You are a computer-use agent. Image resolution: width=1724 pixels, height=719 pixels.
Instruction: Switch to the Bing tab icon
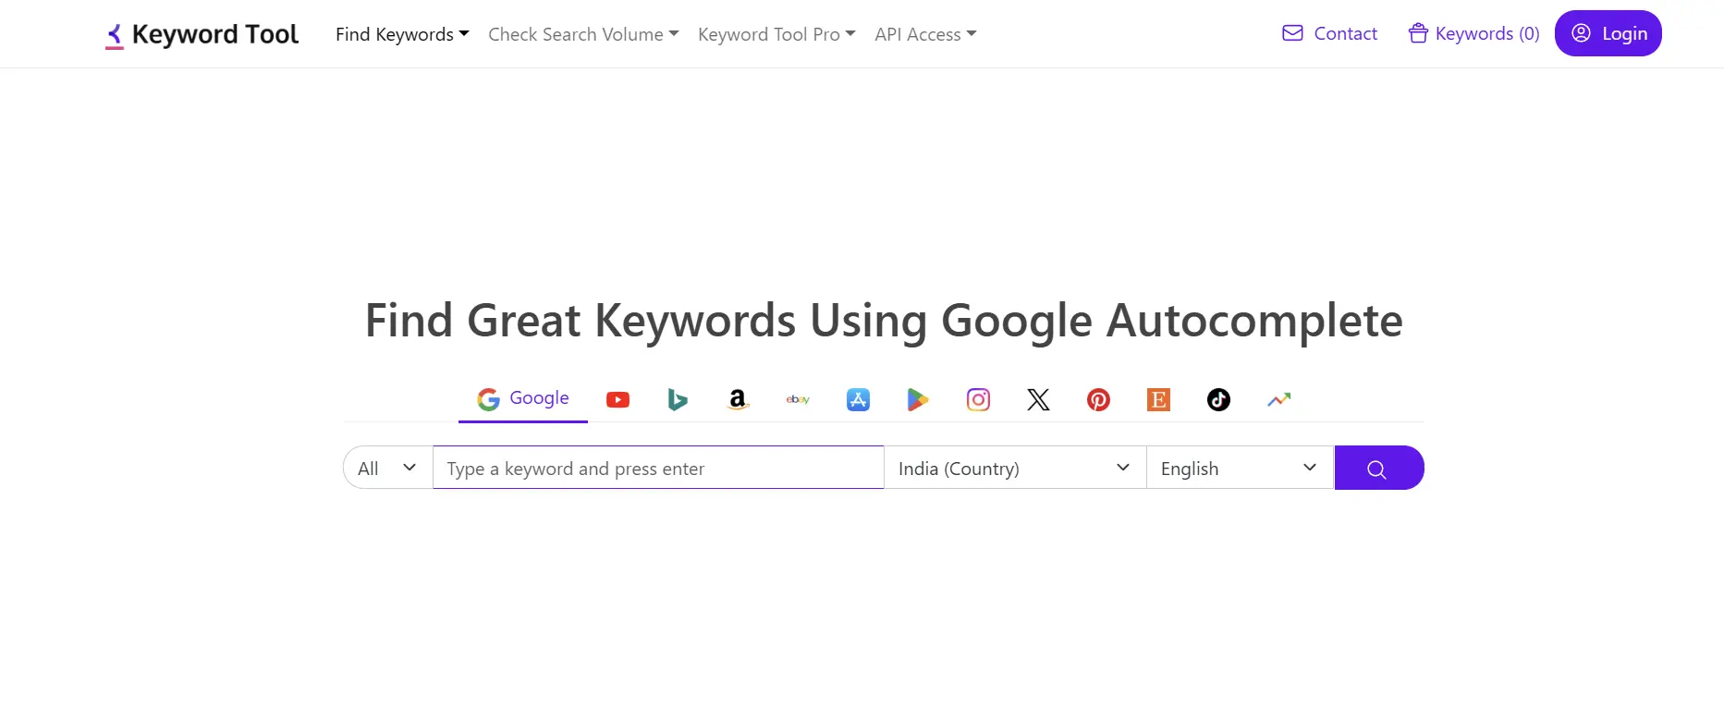click(x=678, y=399)
